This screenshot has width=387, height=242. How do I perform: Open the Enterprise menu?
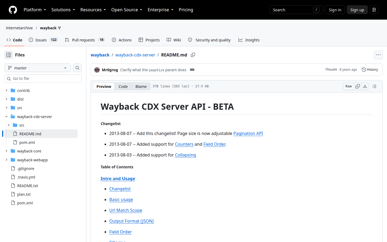(x=160, y=10)
